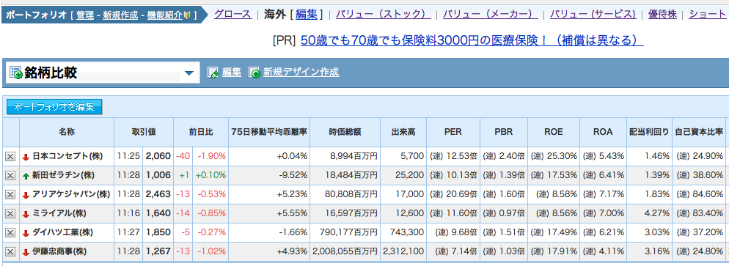The width and height of the screenshot is (729, 266).
Task: Click 編集 link beside view dropdown
Action: [x=232, y=73]
